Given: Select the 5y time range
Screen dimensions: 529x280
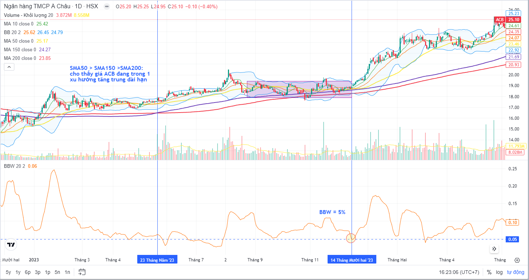Looking at the screenshot, I should (8, 272).
